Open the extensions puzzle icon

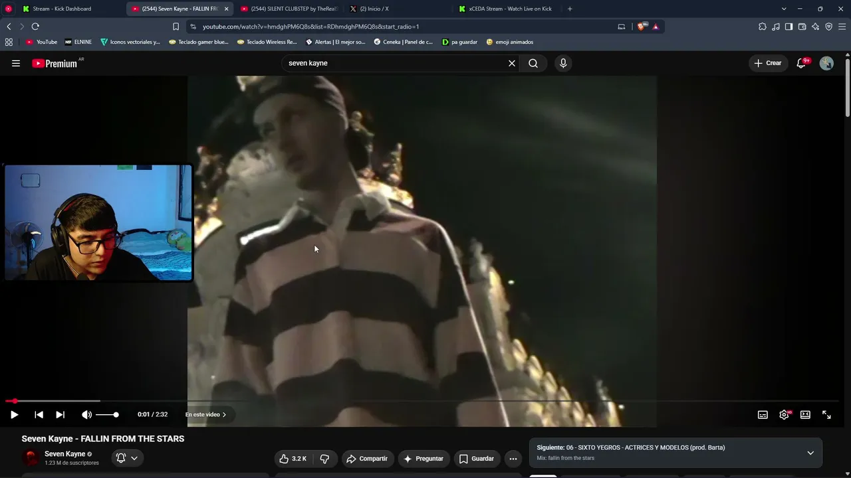point(763,27)
